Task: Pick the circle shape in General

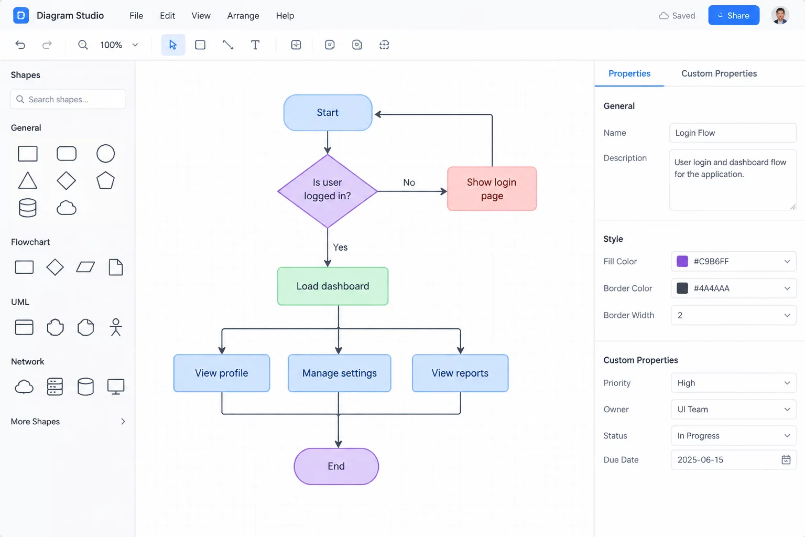Action: click(105, 154)
